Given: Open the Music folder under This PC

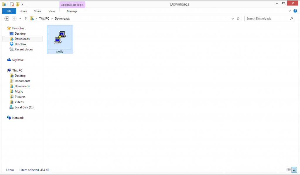Looking at the screenshot, I should (16, 91).
